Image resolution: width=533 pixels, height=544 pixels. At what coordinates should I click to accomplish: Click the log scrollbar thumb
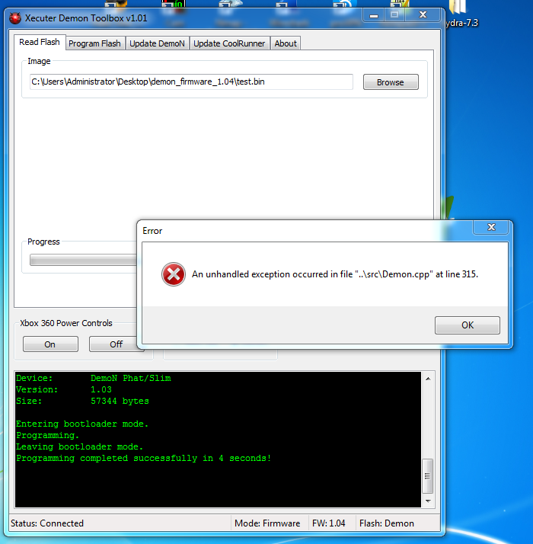pyautogui.click(x=428, y=476)
